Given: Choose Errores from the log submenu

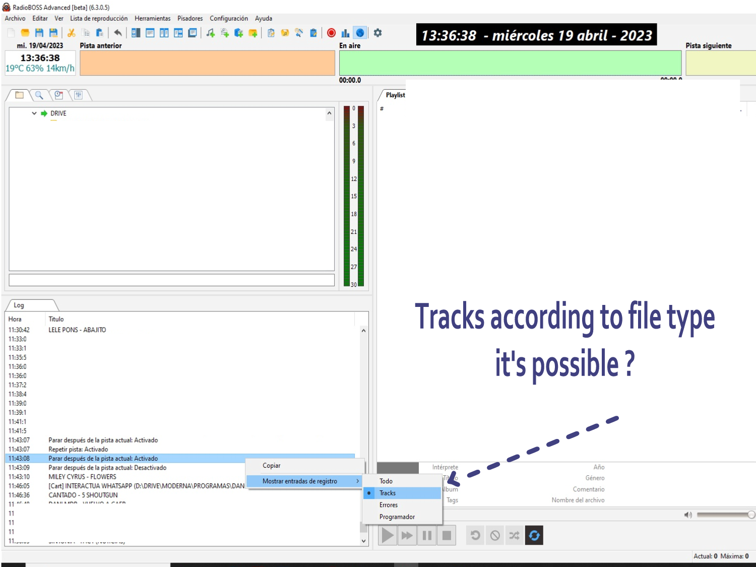Looking at the screenshot, I should 388,505.
